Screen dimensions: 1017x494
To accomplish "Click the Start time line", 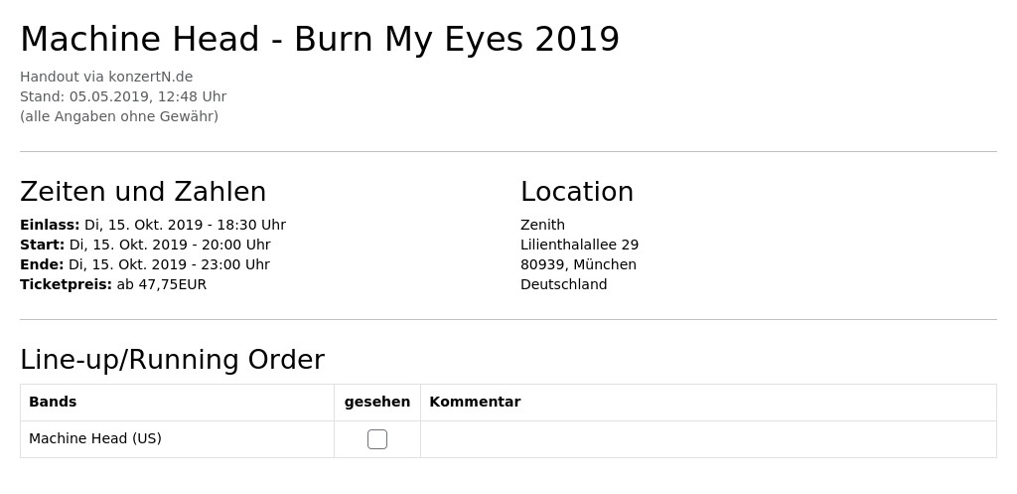I will 145,245.
